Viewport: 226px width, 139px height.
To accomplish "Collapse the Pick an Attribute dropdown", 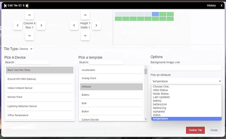I will point(186,81).
